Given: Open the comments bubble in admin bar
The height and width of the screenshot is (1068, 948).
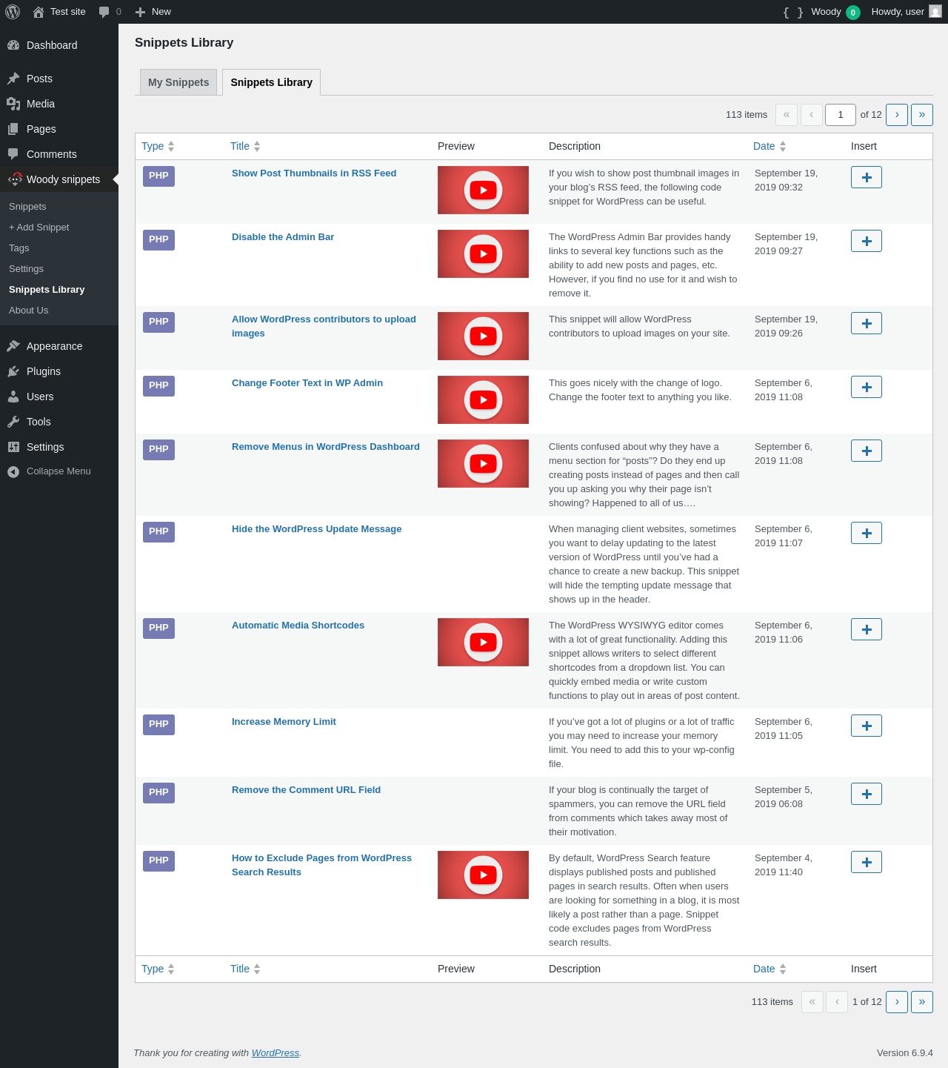Looking at the screenshot, I should (110, 12).
